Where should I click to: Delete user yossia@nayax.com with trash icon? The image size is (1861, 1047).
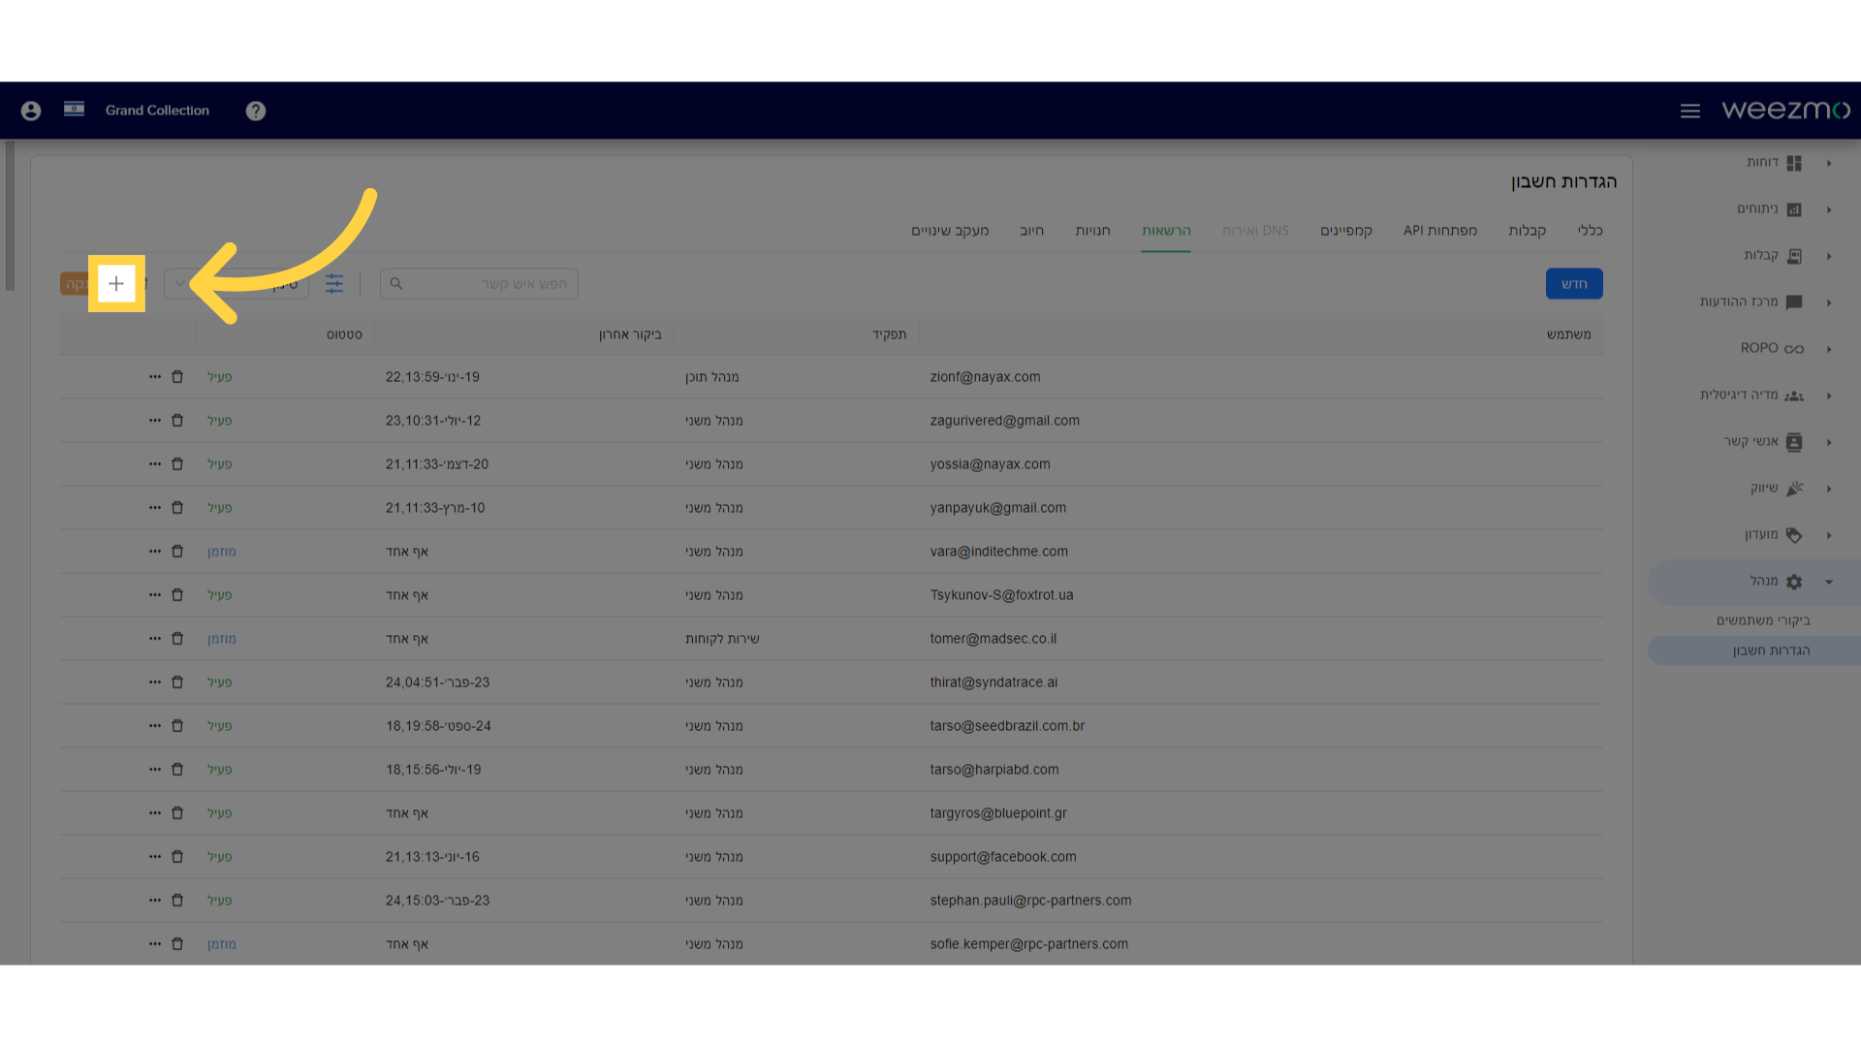coord(177,463)
